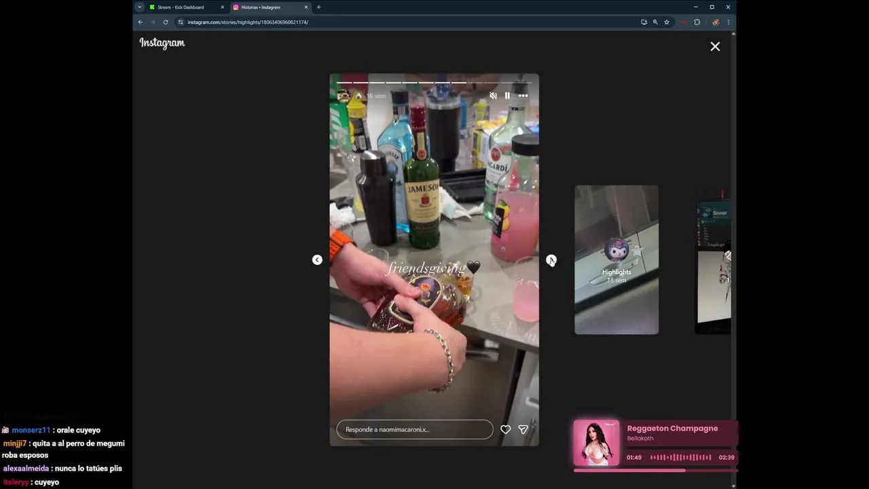The image size is (869, 489).
Task: Share the story via the paper plane icon
Action: pos(523,429)
